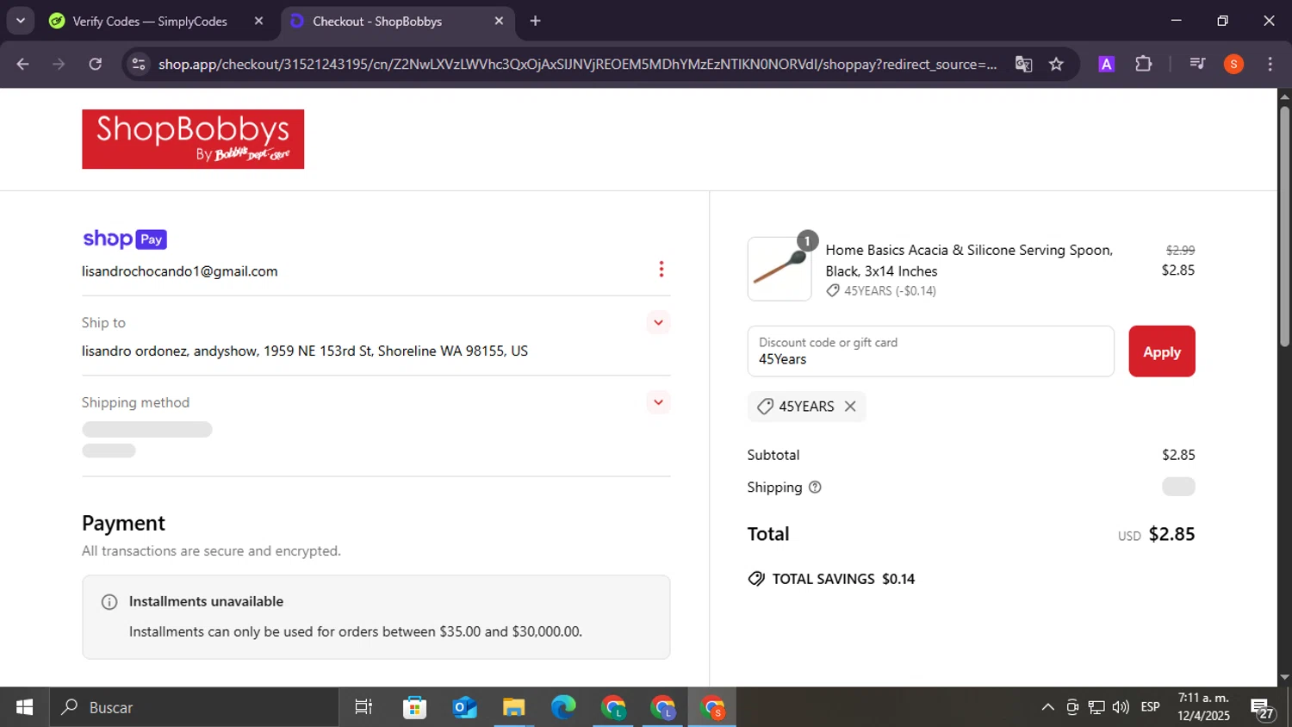Click the Discount code or gift card field

pos(930,351)
